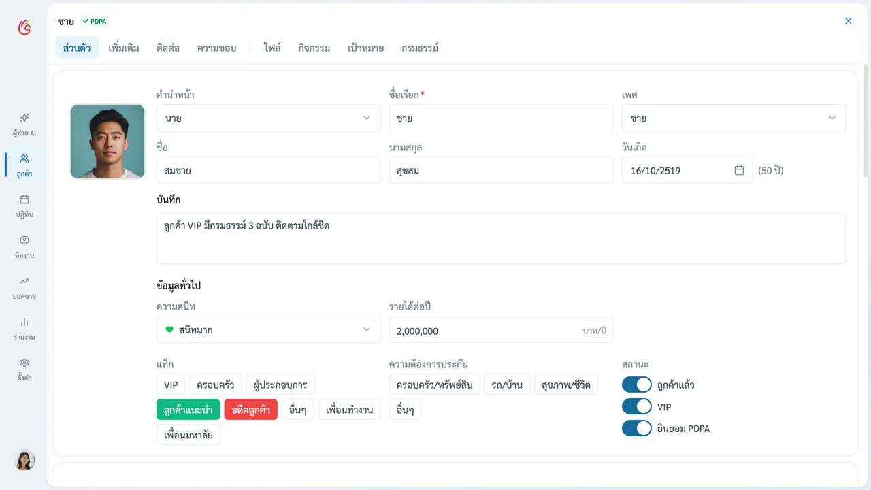
Task: Click the PDPA verified badge
Action: (x=95, y=21)
